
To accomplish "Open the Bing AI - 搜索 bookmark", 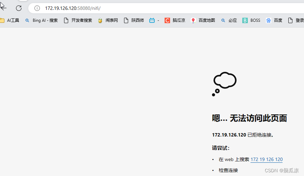I will [42, 20].
